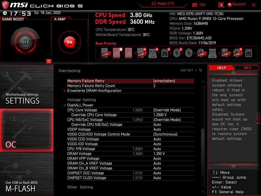Select the VDDG IOD Voltage row
261x196 pixels.
click(x=130, y=144)
